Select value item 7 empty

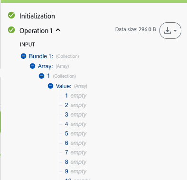pos(75,153)
